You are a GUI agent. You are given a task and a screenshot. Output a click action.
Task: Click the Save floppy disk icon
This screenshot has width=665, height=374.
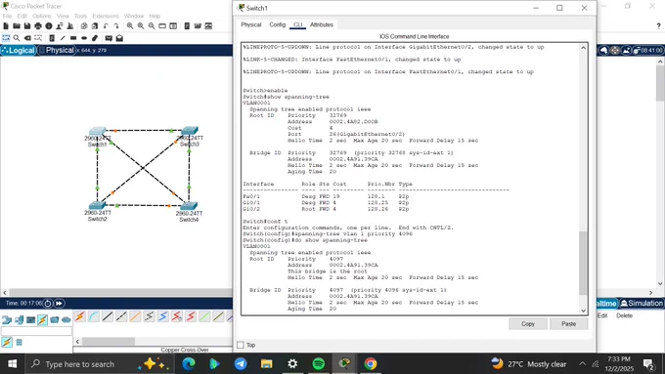[27, 26]
